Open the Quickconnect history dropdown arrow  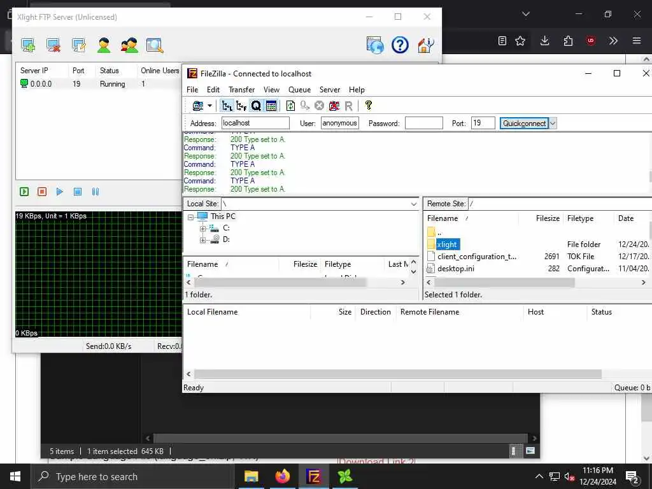pos(553,123)
